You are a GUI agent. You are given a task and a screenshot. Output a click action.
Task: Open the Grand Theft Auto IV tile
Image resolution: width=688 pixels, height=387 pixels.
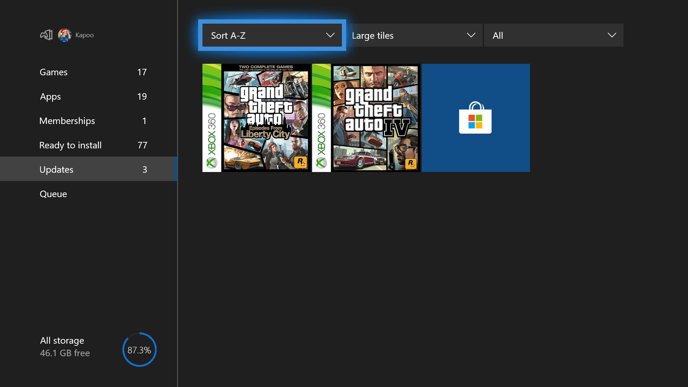366,118
